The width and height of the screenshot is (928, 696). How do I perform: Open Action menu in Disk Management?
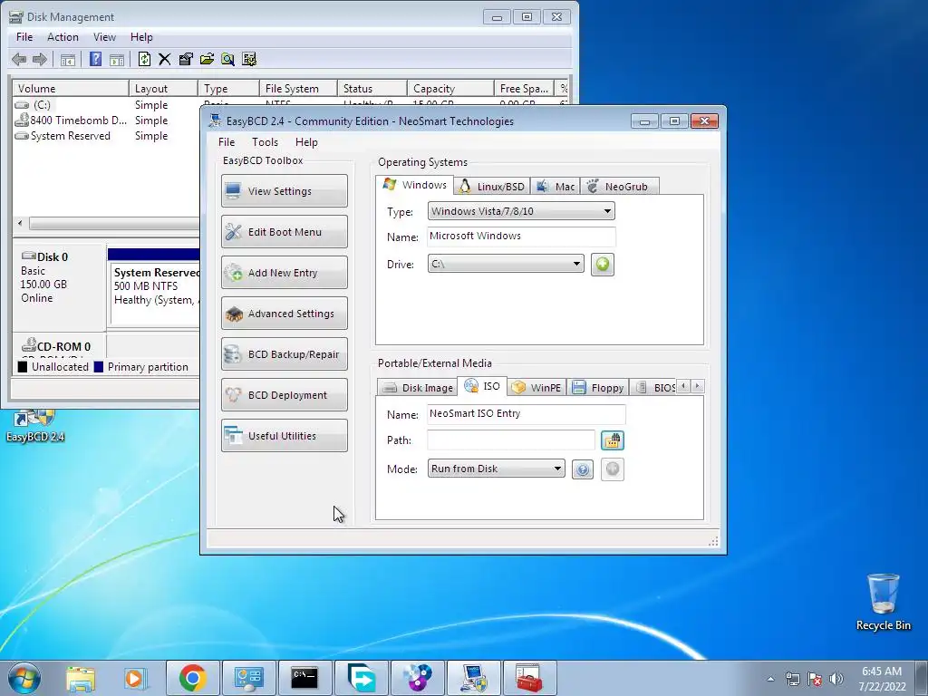tap(63, 36)
